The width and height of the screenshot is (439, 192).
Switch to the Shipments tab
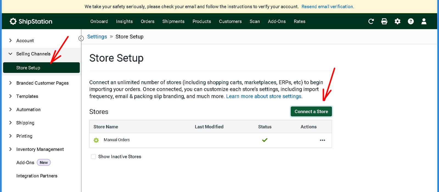tap(173, 21)
